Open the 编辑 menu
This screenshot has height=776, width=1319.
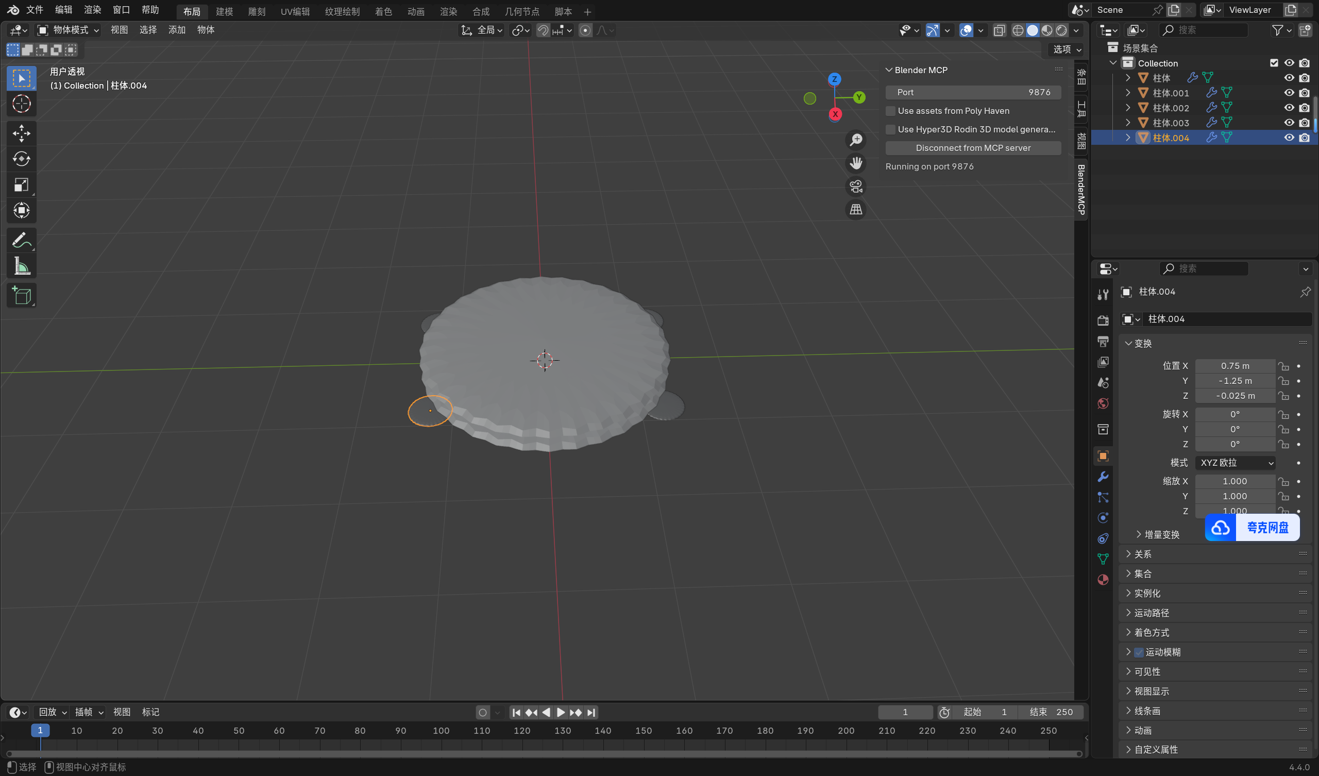[x=63, y=10]
